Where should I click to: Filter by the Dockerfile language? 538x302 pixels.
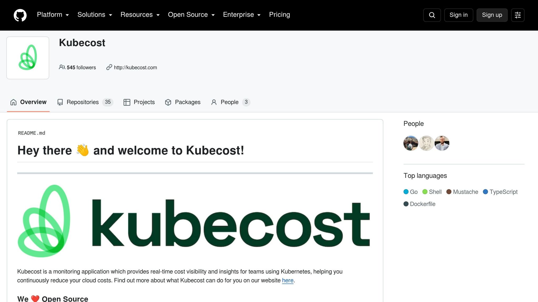click(420, 204)
